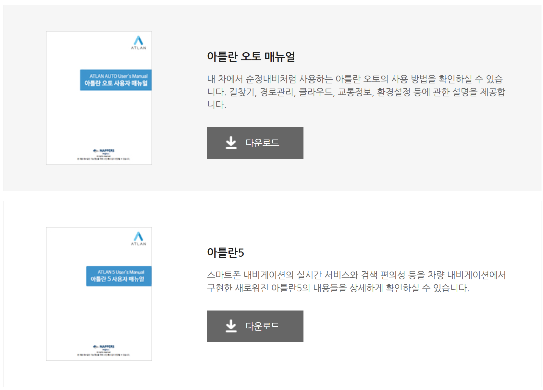
Task: Click fine print at bottom of Atlan 5 cover
Action: [103, 355]
